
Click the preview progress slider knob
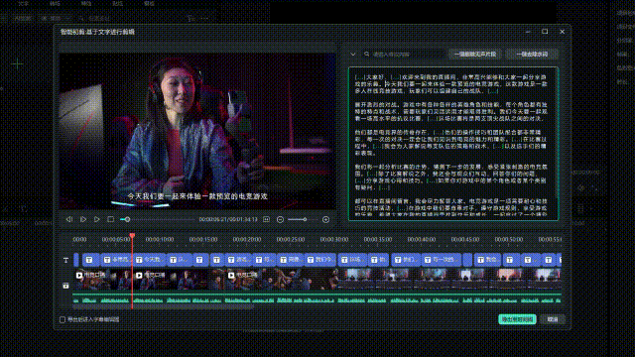127,219
